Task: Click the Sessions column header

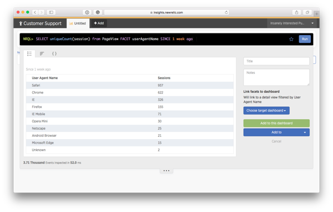Action: (164, 78)
